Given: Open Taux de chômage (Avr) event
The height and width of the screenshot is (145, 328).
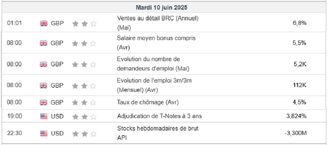Looking at the screenshot, I should (148, 102).
